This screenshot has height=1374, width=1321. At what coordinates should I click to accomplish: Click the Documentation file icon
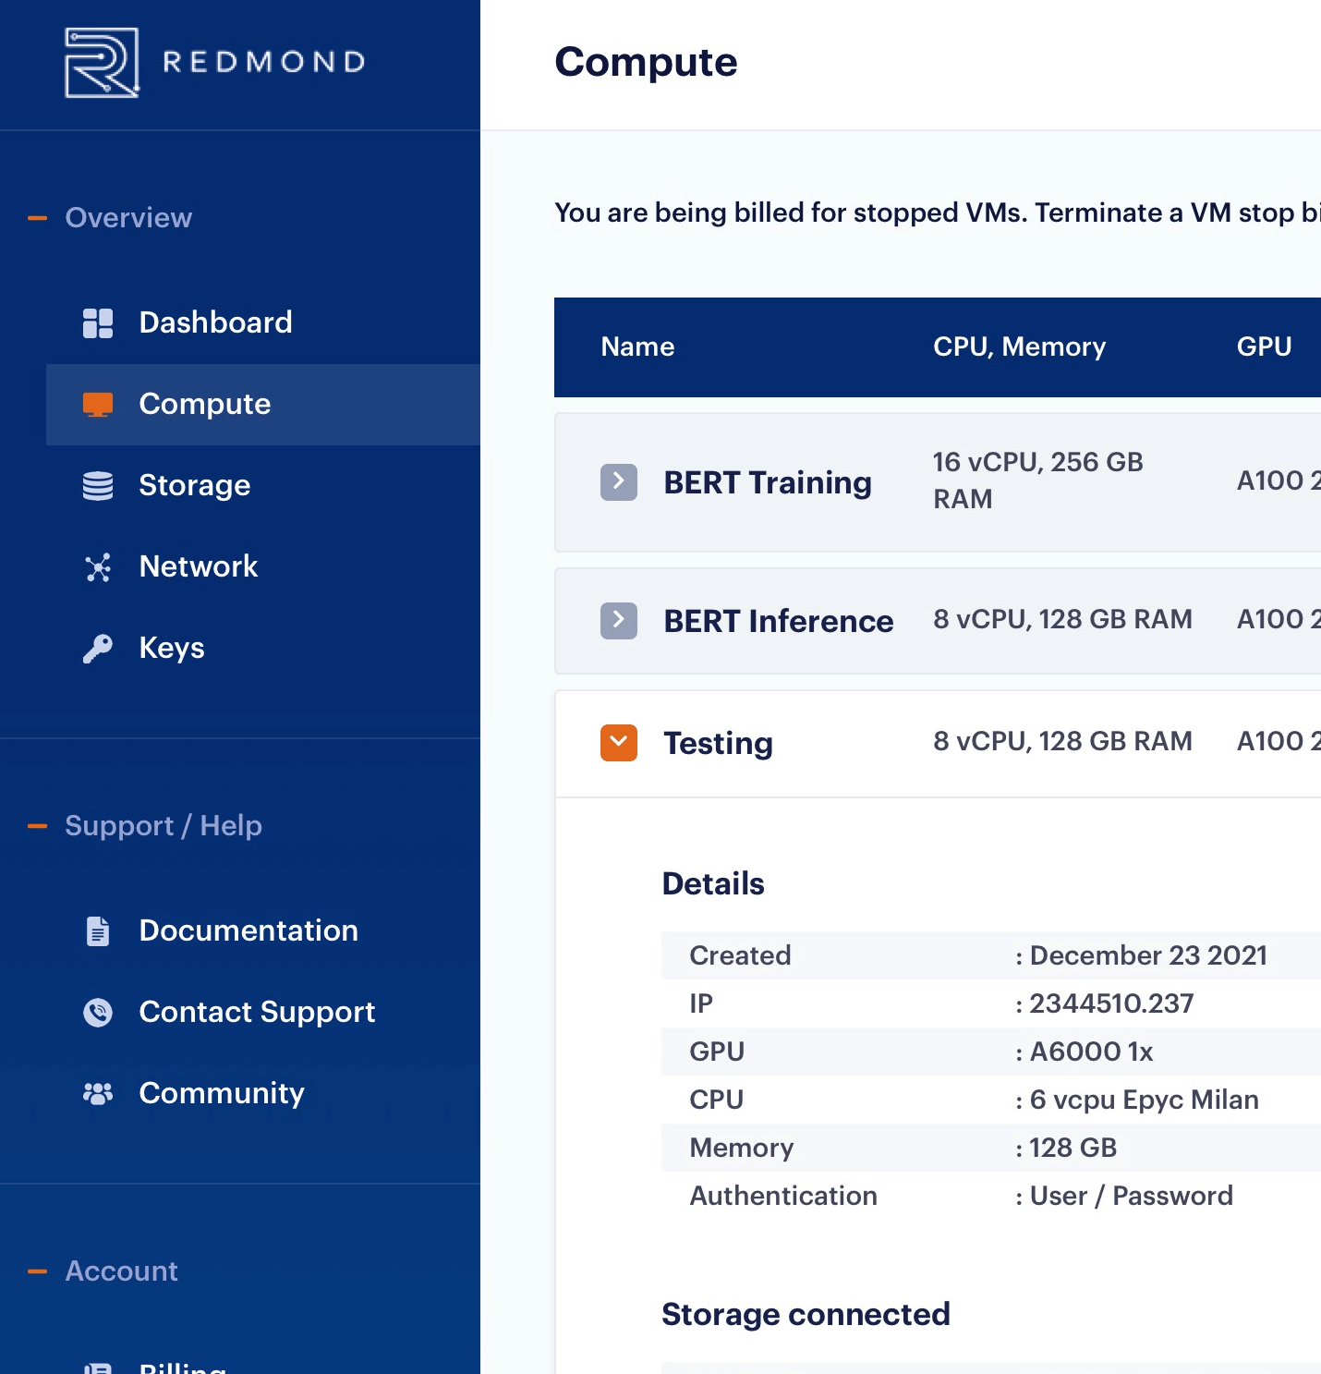[x=98, y=931]
